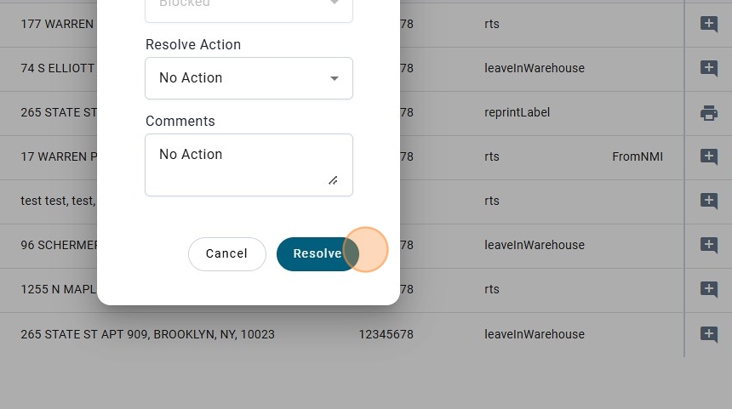Image resolution: width=732 pixels, height=409 pixels.
Task: Click the Resolve button
Action: (x=317, y=253)
